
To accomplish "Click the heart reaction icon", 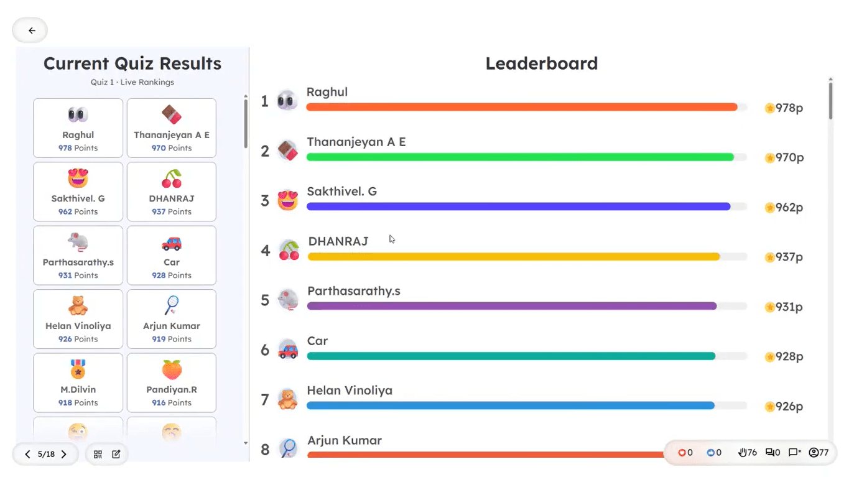I will pos(681,452).
